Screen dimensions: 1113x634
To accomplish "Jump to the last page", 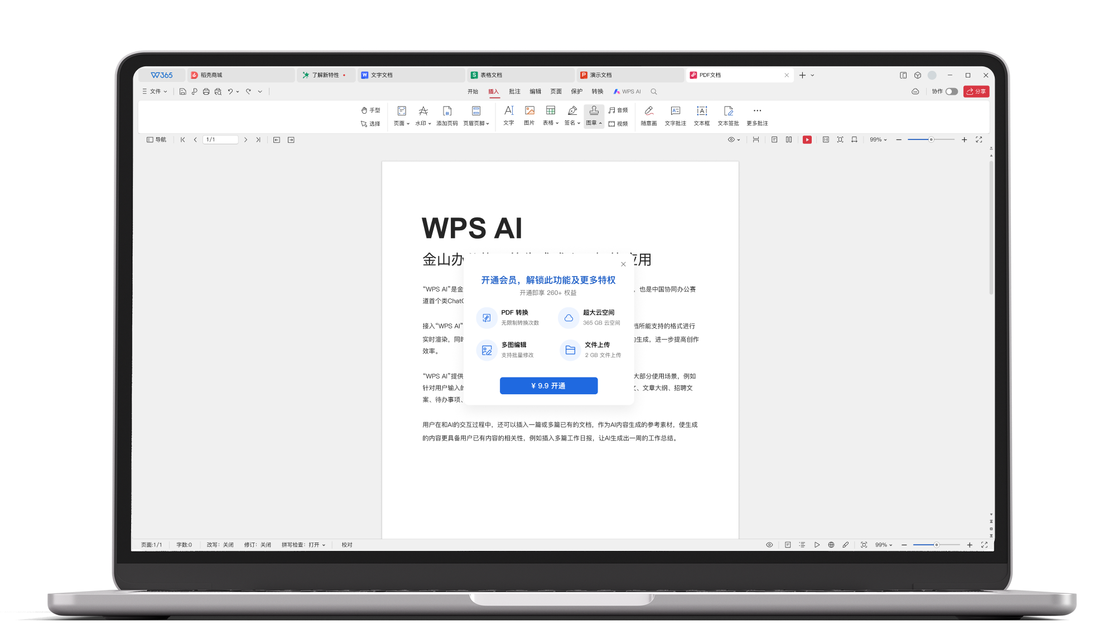I will (x=258, y=140).
